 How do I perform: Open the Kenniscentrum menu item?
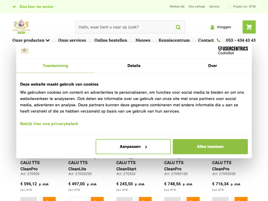[x=174, y=40]
